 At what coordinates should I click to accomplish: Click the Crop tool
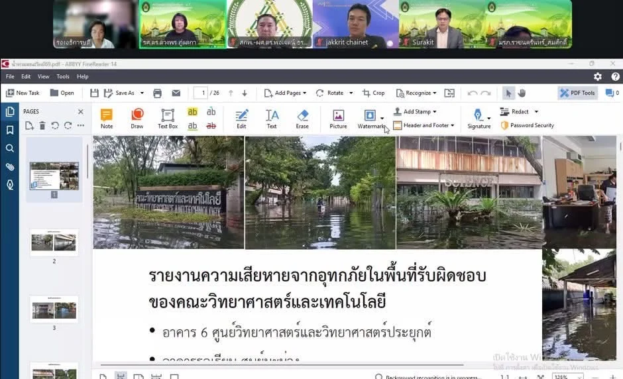[x=374, y=93]
